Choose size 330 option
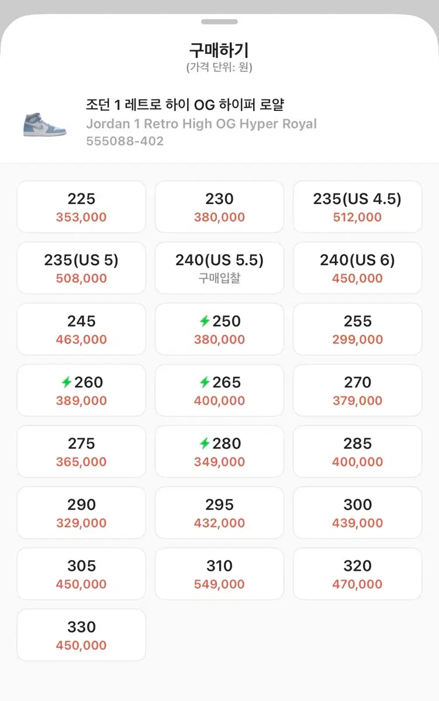The image size is (439, 701). (x=81, y=636)
